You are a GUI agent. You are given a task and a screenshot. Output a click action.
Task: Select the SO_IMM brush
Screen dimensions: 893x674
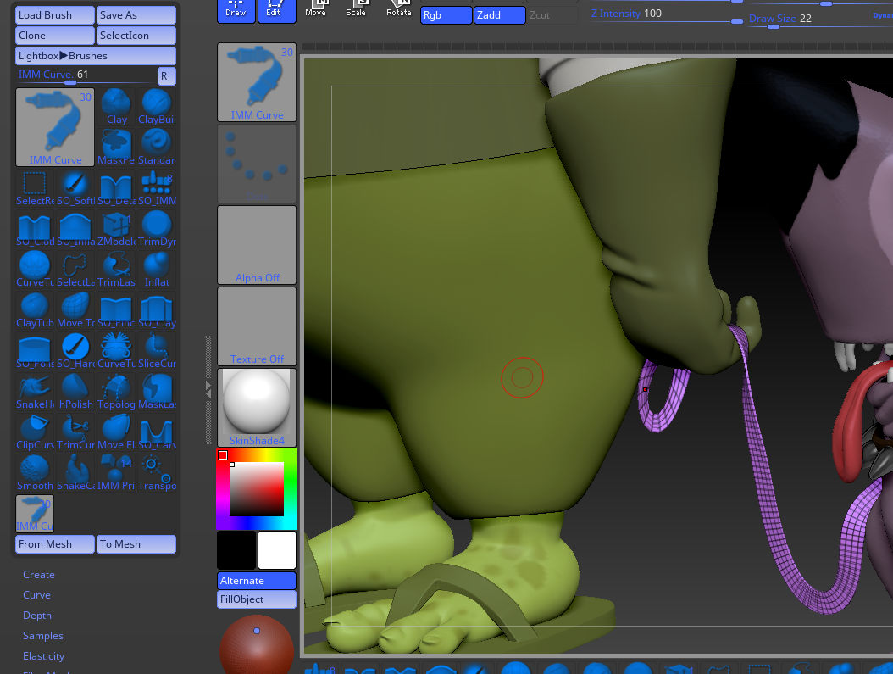[x=157, y=188]
